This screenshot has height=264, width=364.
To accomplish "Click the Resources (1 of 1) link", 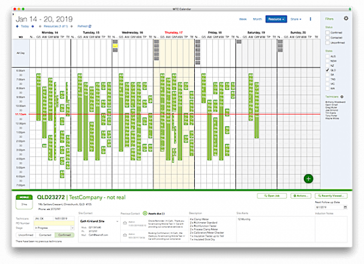I will pyautogui.click(x=56, y=26).
